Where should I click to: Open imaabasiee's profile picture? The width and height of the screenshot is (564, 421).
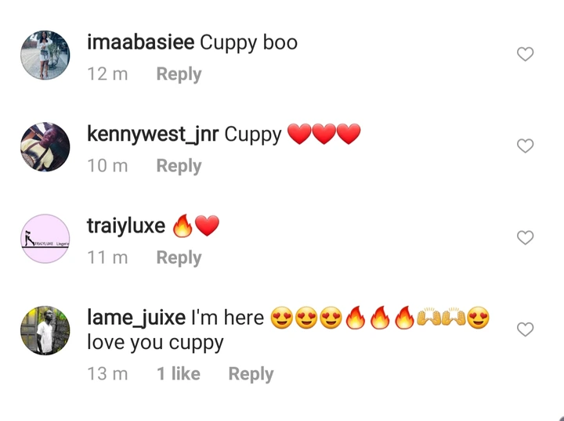(45, 55)
